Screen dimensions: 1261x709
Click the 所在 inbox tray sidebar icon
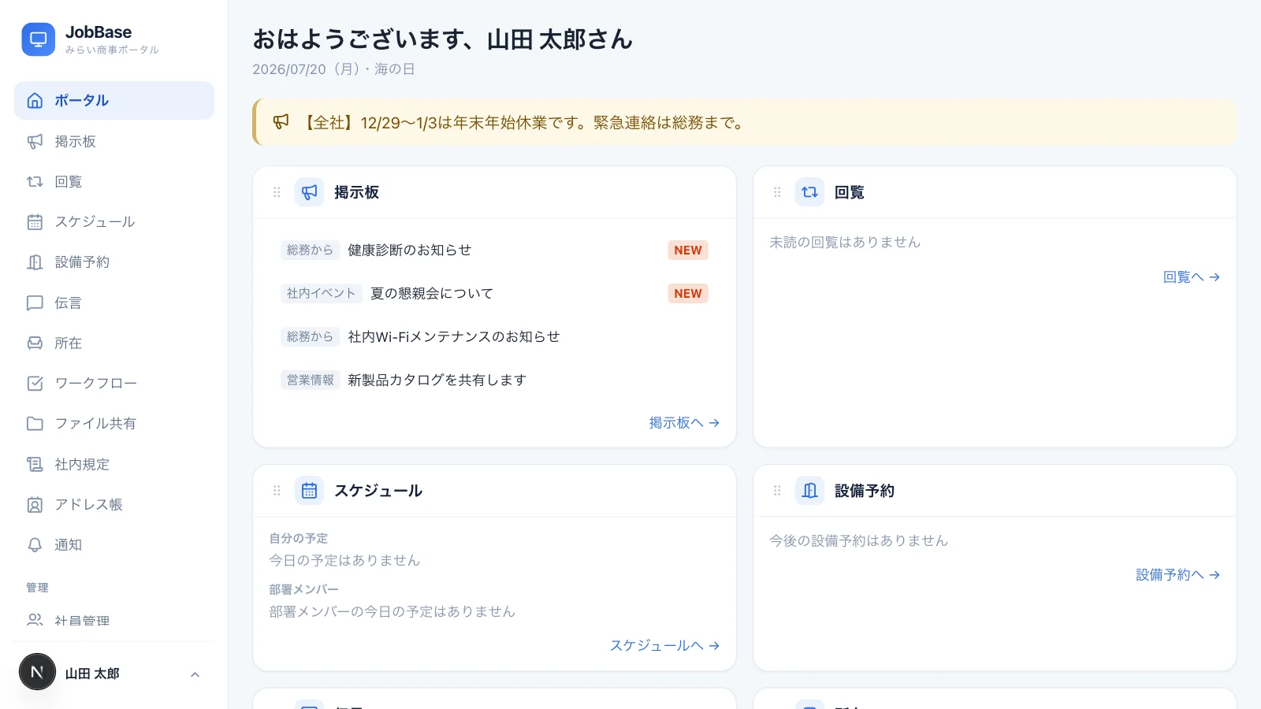tap(35, 343)
